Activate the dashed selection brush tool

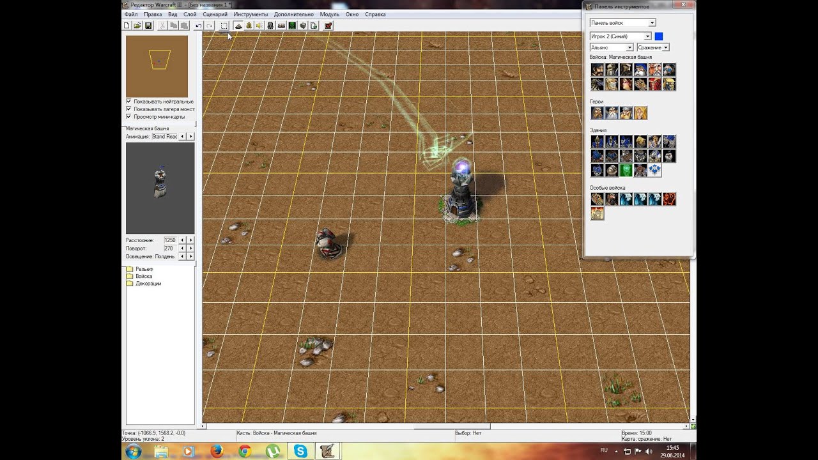click(x=224, y=26)
